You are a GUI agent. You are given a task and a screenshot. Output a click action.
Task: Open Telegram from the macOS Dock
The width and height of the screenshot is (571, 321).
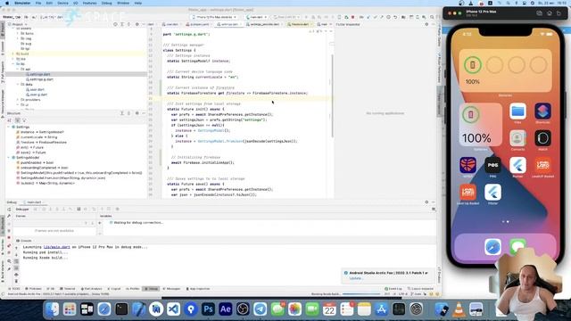click(260, 309)
